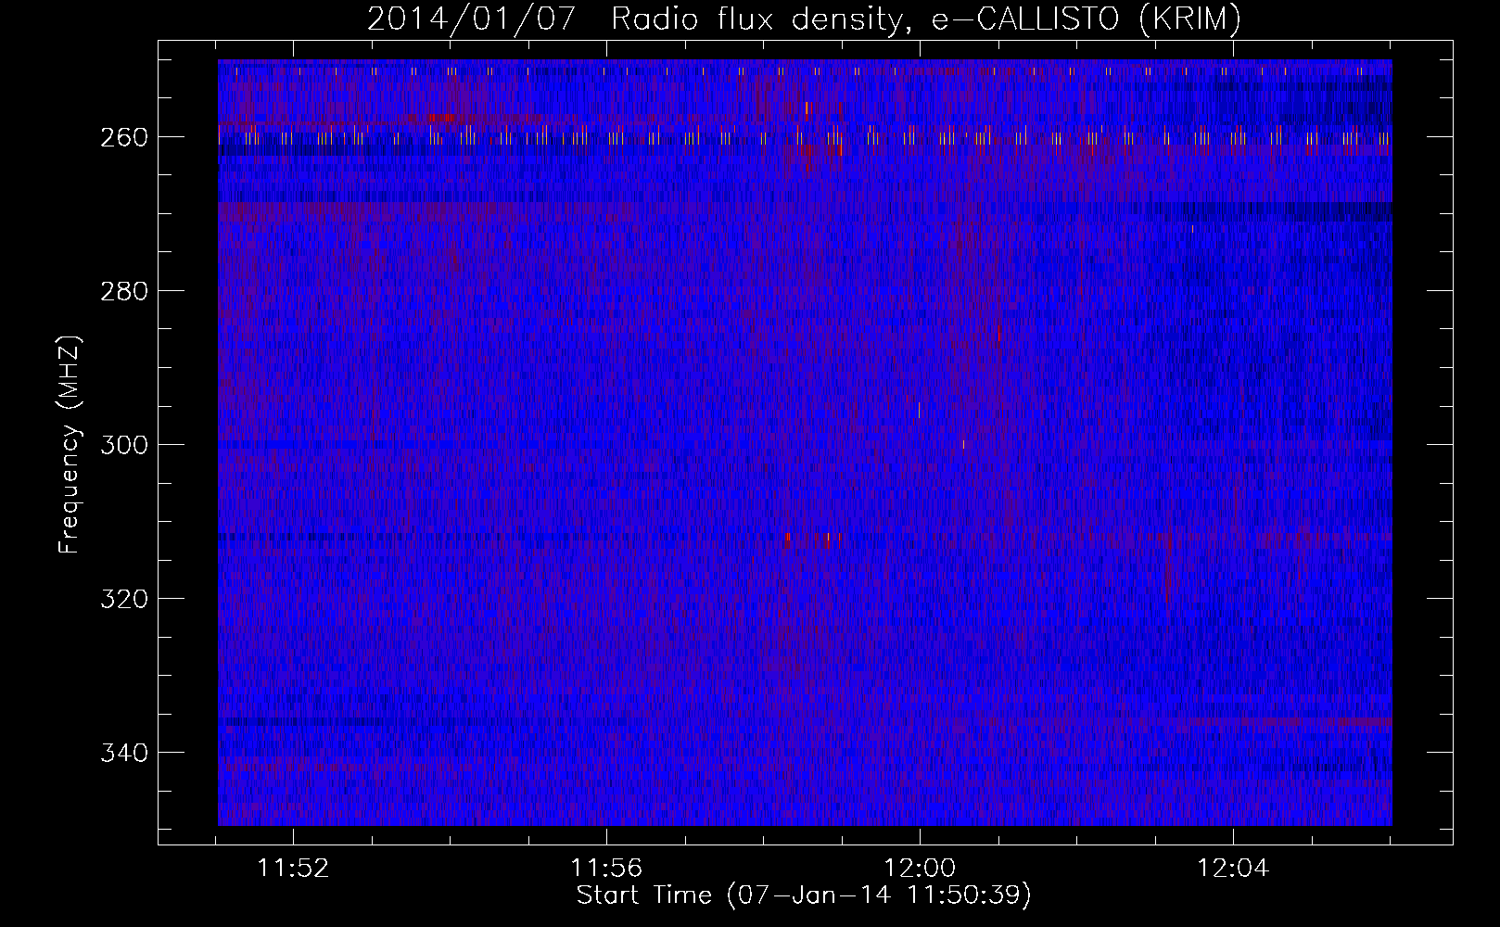Click the plot title 'Radio flux density, e-CALLISTO (KRIM)'
Screen dimensions: 1500x927
(x=925, y=19)
